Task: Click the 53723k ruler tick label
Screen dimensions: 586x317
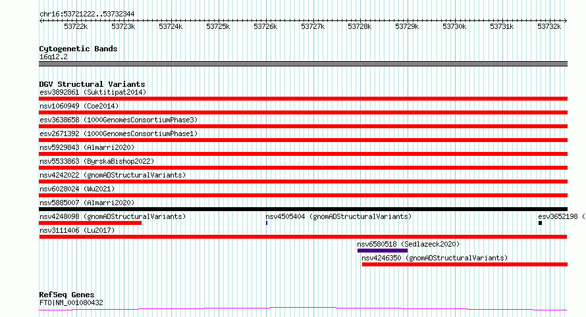Action: [x=123, y=26]
